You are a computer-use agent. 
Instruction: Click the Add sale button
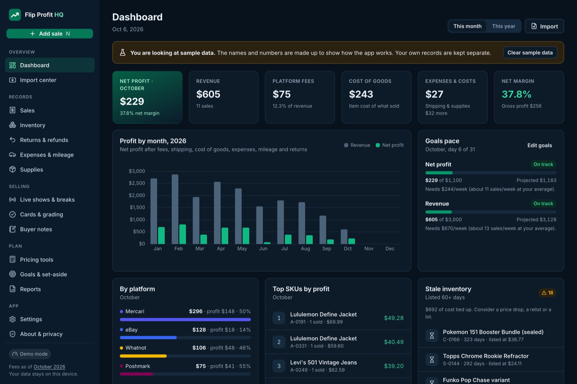point(50,34)
